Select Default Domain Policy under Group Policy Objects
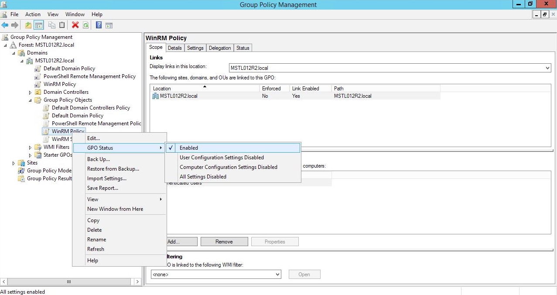This screenshot has height=295, width=557. [78, 116]
